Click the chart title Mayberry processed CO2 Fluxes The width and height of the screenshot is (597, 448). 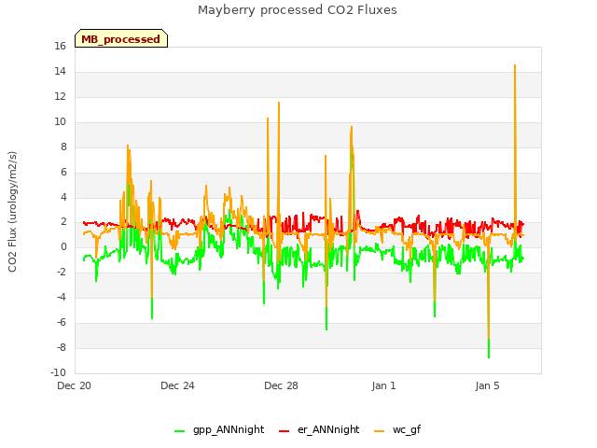tap(298, 10)
